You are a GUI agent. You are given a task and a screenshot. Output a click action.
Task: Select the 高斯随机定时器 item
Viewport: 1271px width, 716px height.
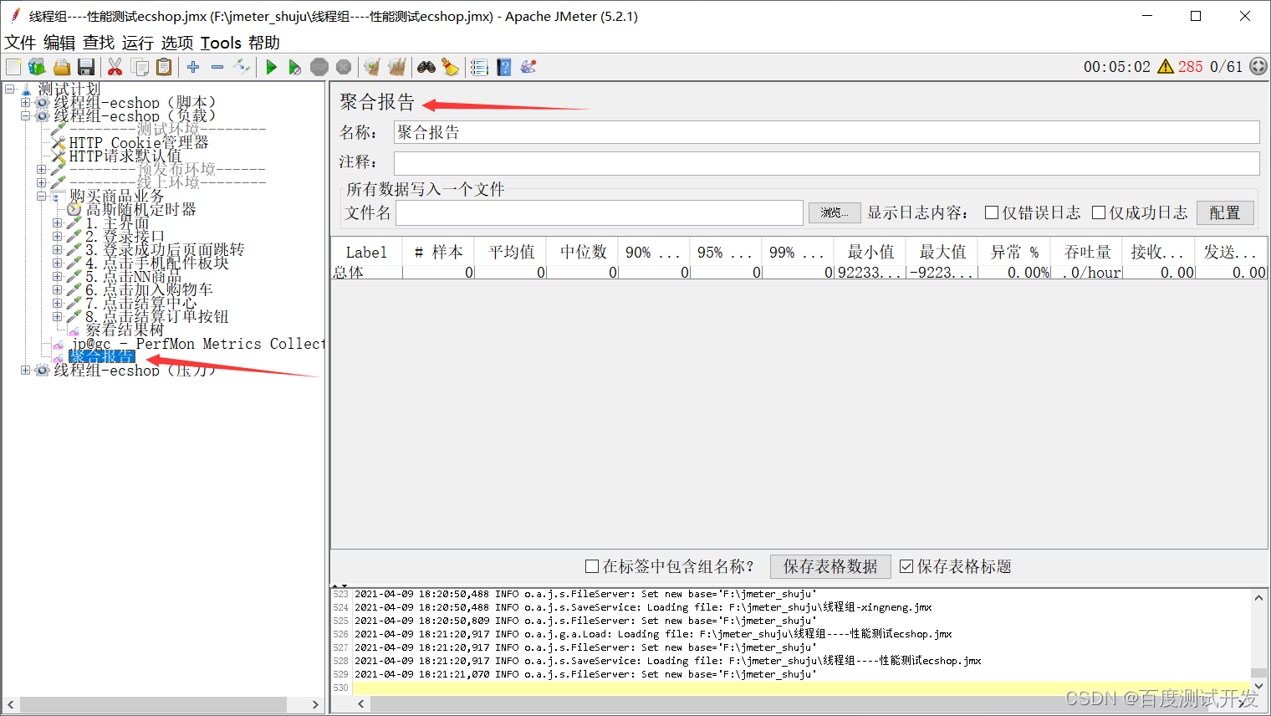[141, 210]
